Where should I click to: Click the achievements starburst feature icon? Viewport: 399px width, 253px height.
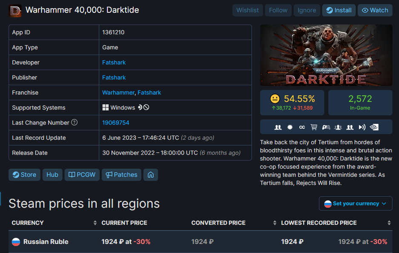[x=290, y=127]
